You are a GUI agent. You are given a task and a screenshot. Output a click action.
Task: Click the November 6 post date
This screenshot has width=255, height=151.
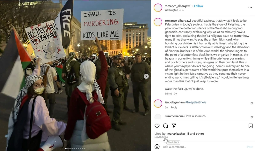click(x=161, y=137)
